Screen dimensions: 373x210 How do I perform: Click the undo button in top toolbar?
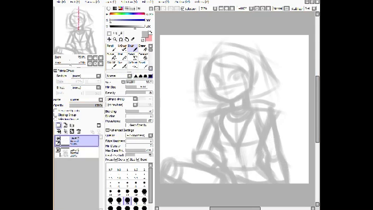(x=157, y=8)
